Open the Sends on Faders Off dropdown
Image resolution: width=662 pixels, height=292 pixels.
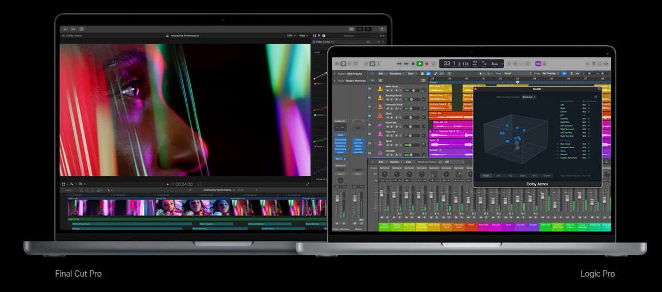click(455, 162)
